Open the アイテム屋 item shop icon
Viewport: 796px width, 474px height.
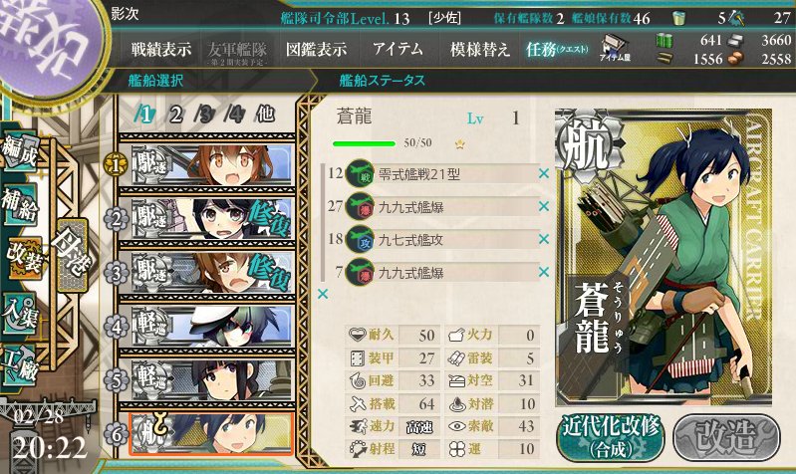coord(615,49)
